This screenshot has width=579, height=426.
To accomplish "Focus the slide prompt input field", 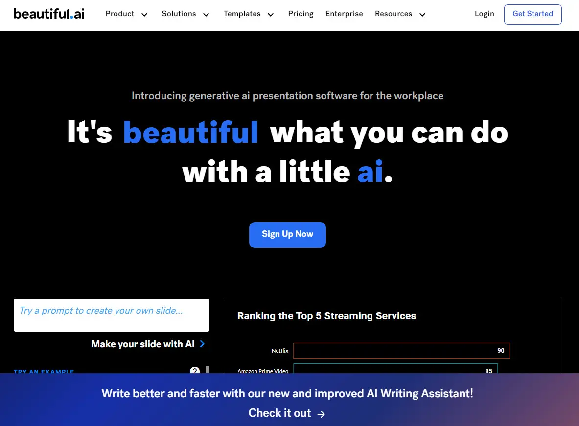I will [112, 315].
